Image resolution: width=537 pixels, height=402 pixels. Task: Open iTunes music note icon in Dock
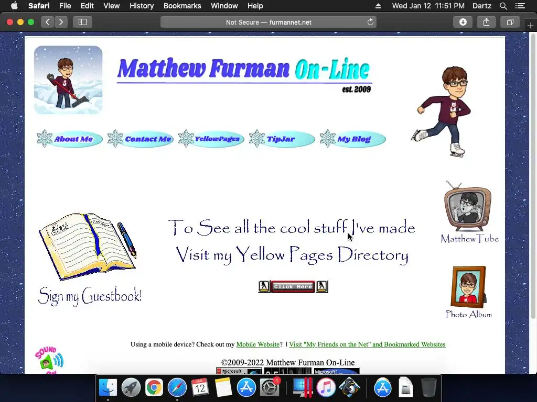[326, 388]
